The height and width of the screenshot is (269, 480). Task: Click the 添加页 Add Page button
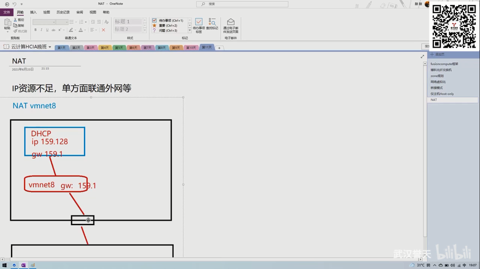point(437,55)
